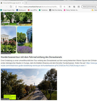Open Vorgeschlagene Sites bookmark
The image size is (97, 102).
[x=7, y=10]
